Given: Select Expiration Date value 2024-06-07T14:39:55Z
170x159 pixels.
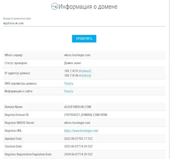Looking at the screenshot, I should coord(78,154).
